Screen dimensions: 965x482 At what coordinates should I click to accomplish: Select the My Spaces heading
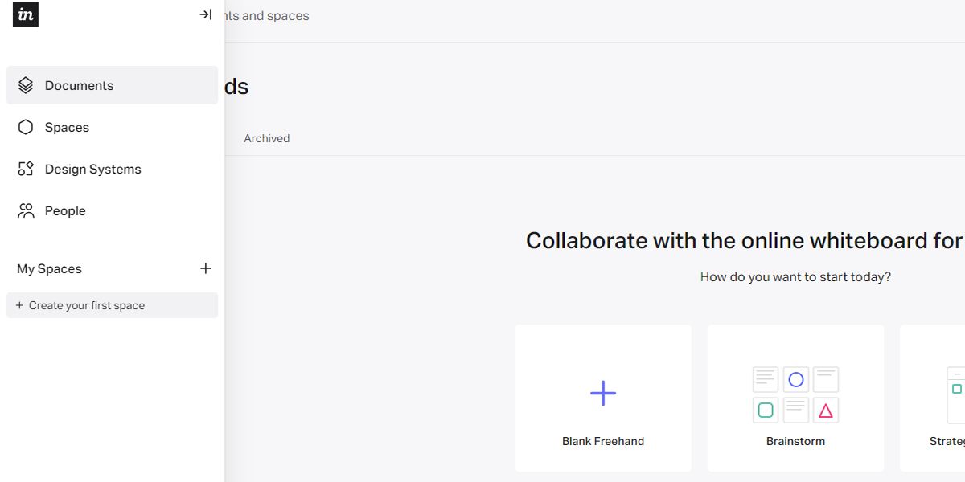coord(49,268)
